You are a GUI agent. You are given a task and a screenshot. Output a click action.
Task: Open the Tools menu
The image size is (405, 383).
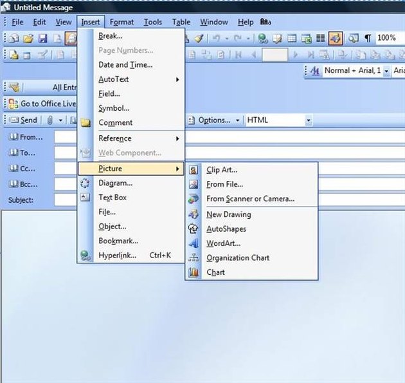[152, 22]
